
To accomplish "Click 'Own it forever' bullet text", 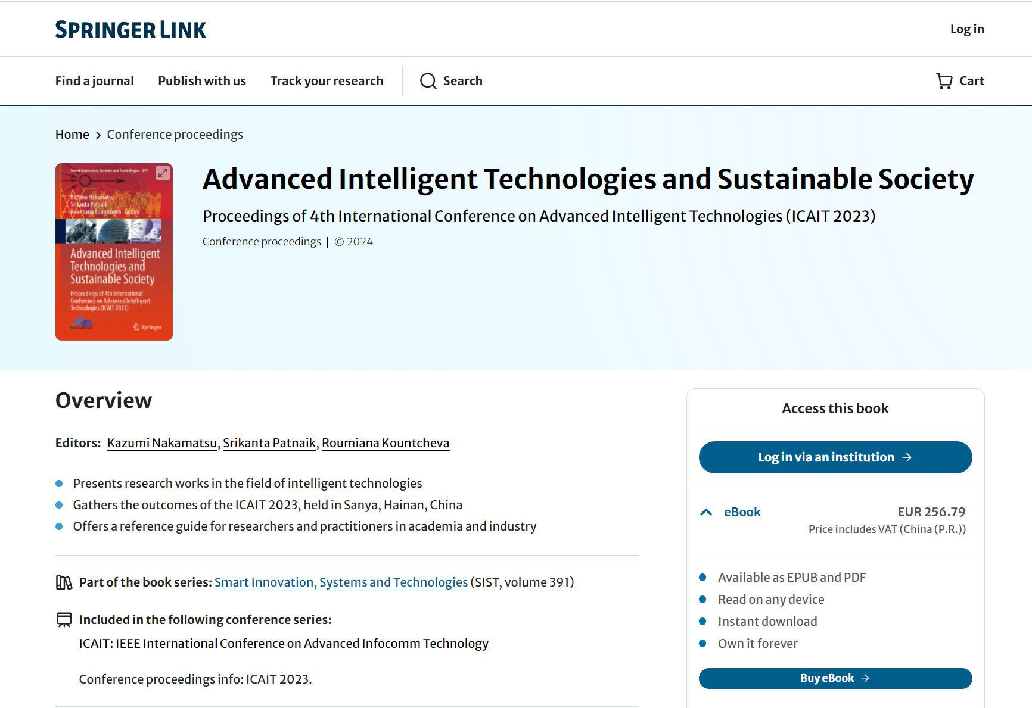I will [x=758, y=644].
